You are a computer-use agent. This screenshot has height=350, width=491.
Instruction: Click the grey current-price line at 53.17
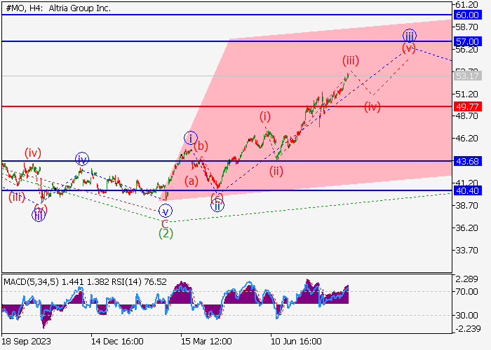point(227,76)
